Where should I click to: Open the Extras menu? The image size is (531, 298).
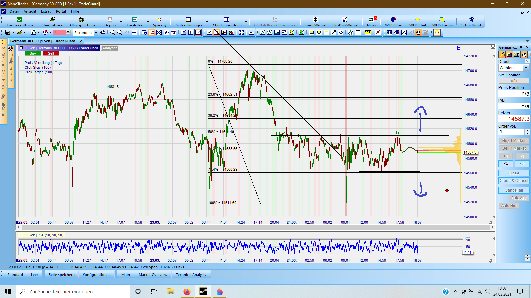pyautogui.click(x=46, y=11)
